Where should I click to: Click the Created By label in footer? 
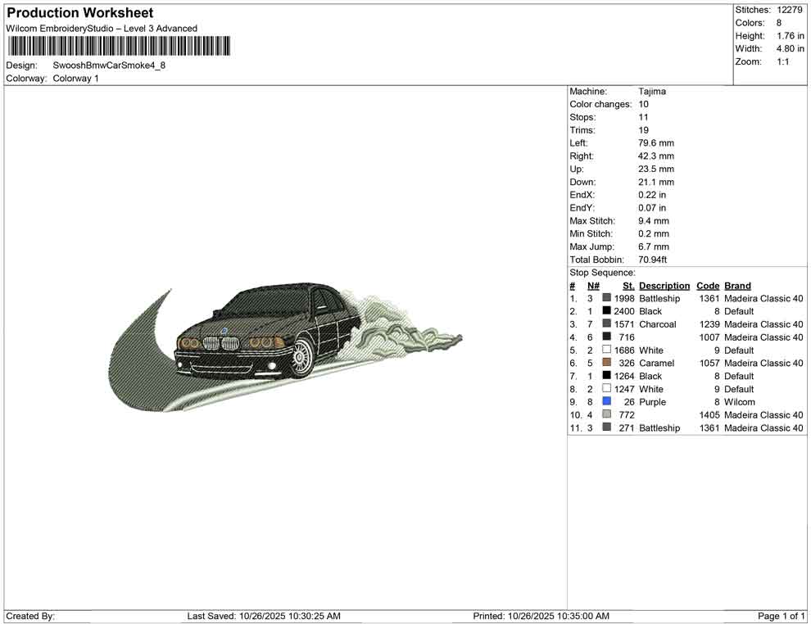30,616
